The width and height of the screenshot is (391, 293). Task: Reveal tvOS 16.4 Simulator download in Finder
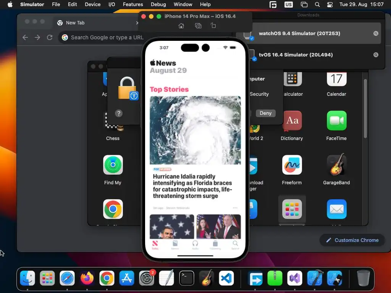(x=376, y=55)
